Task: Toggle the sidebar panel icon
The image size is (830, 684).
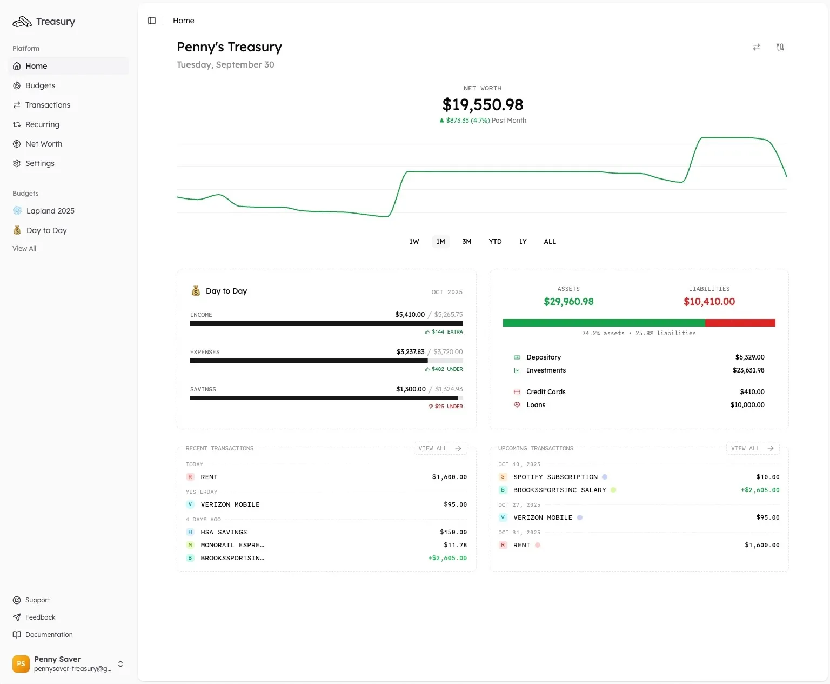Action: point(152,21)
